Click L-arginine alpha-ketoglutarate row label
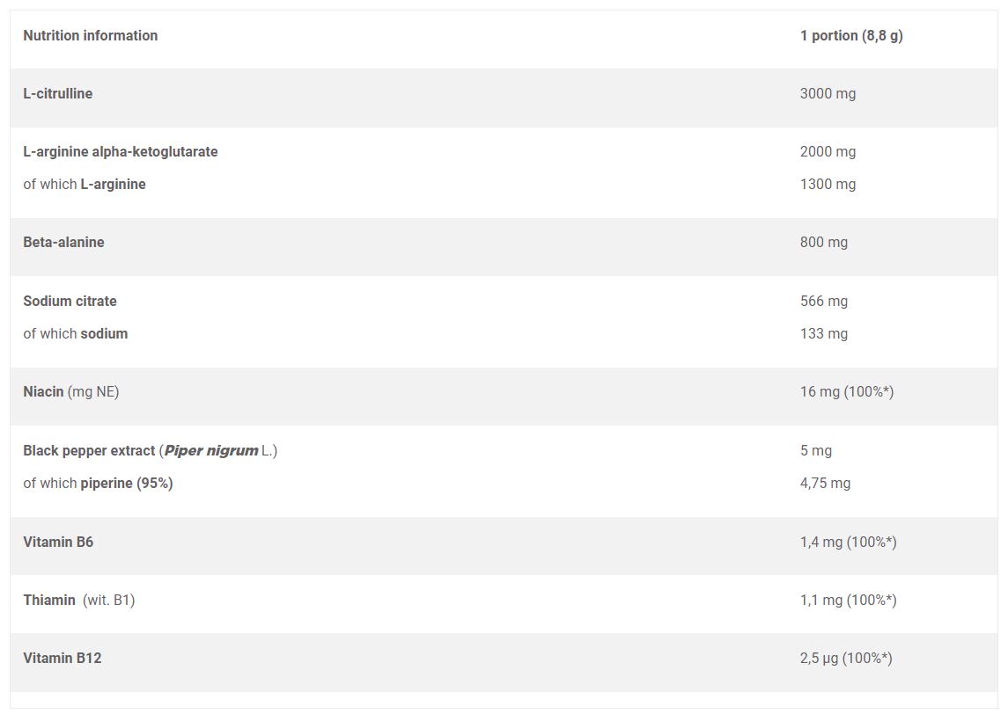Screen dimensions: 1008x714 pos(121,152)
